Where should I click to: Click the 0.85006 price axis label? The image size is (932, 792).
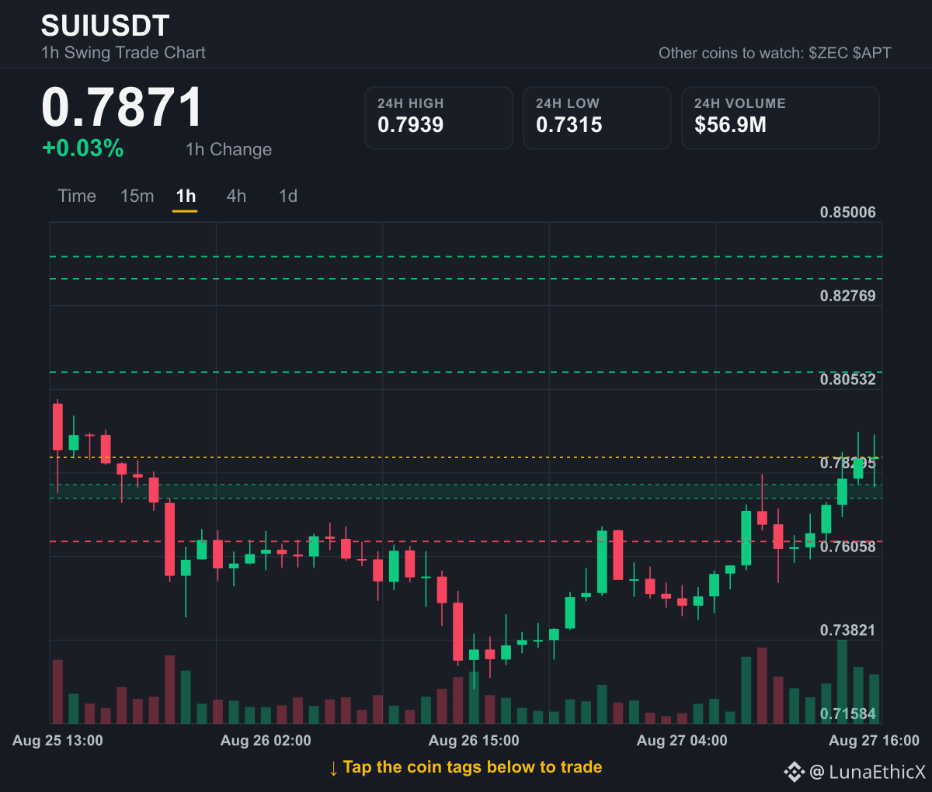pyautogui.click(x=847, y=212)
